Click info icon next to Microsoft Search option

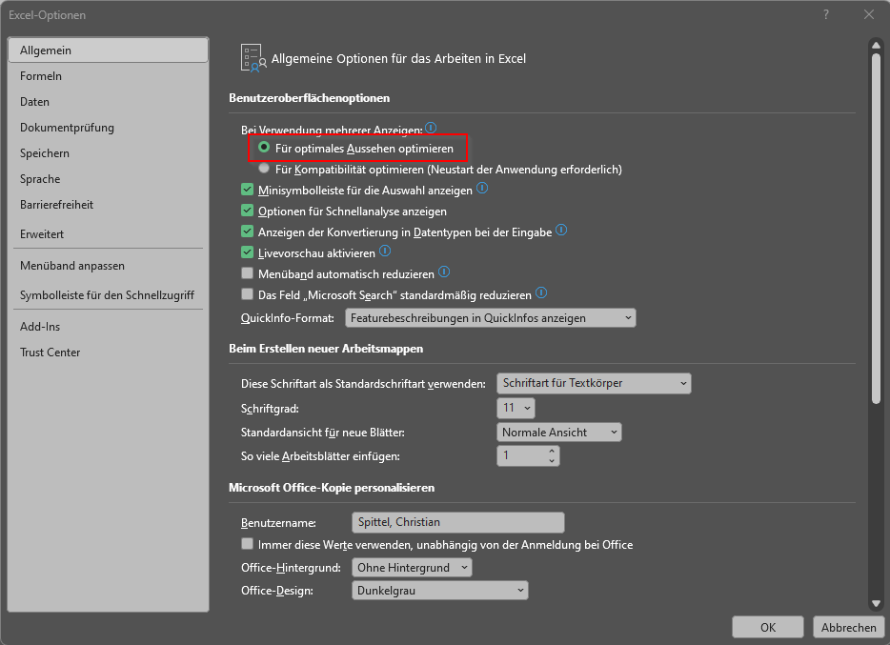point(541,292)
